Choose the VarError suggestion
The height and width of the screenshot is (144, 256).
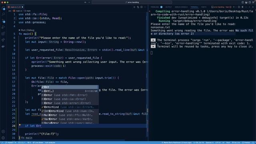point(70,119)
